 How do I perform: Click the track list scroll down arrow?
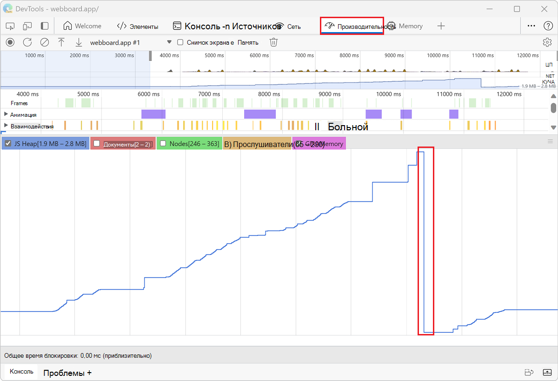coord(553,127)
